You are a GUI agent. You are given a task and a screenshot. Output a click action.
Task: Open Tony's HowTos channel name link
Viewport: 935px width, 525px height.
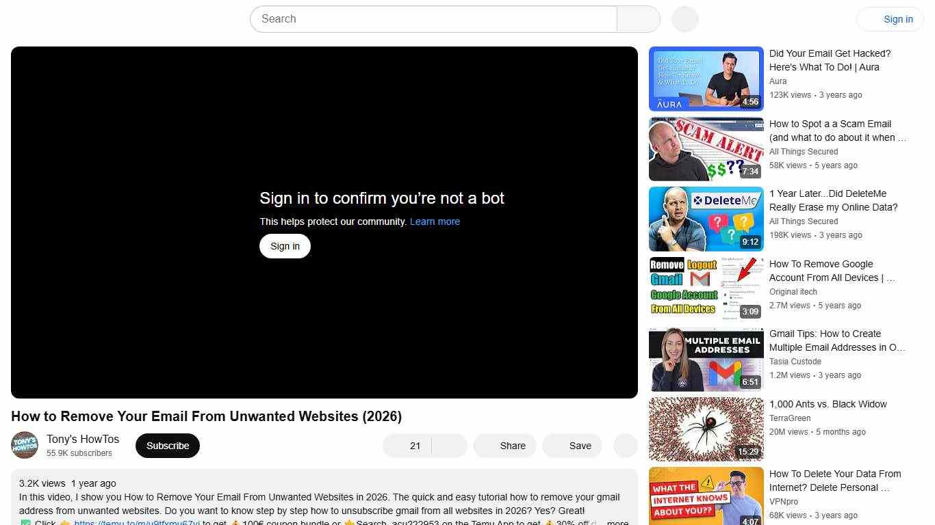pos(82,439)
